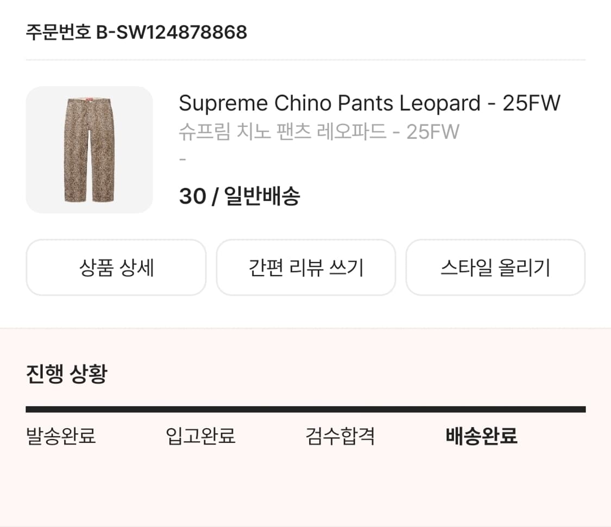Click the dotted line above 진행 상황
Screen dimensions: 611x527
[x=305, y=328]
